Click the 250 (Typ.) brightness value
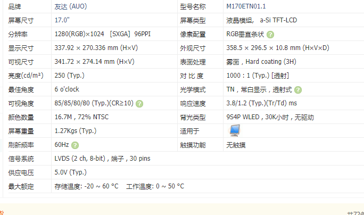This screenshot has width=364, height=215. pos(70,76)
